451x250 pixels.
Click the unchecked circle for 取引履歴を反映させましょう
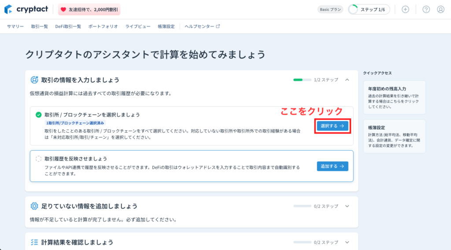point(39,159)
